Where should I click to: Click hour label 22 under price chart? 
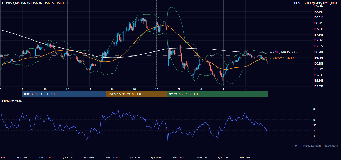point(179,89)
